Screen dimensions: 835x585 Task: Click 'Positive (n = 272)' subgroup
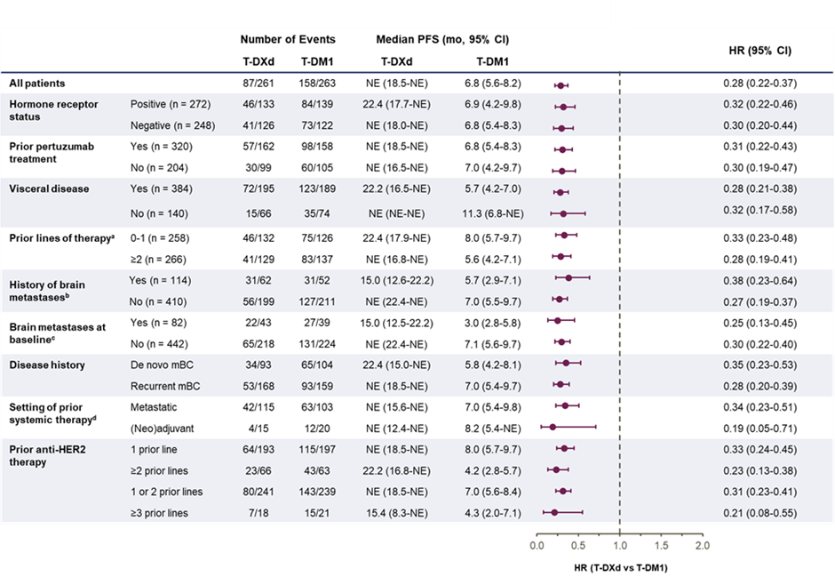171,104
